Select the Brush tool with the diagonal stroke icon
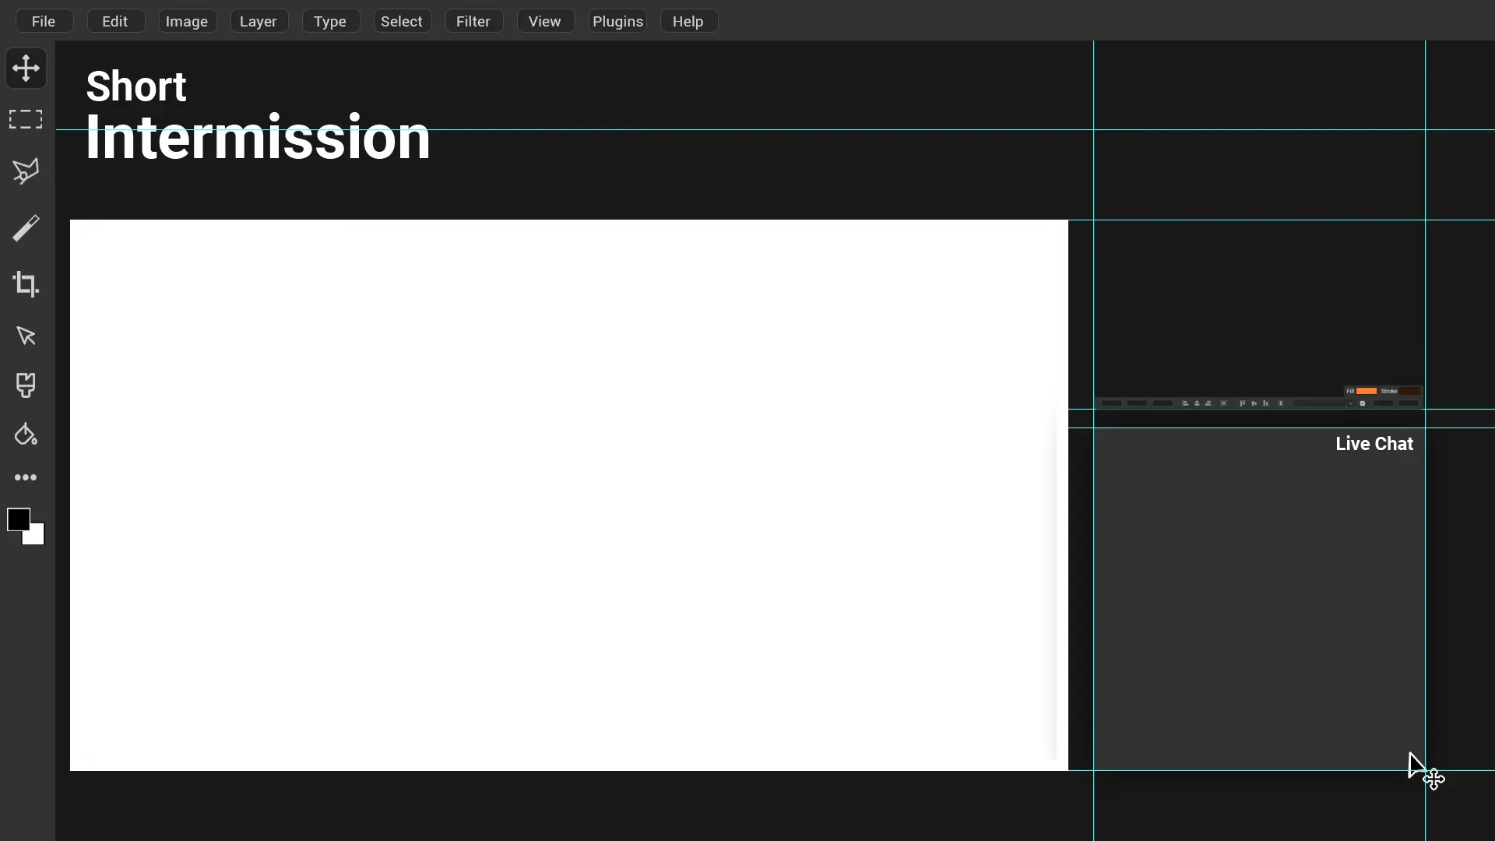 [x=26, y=228]
